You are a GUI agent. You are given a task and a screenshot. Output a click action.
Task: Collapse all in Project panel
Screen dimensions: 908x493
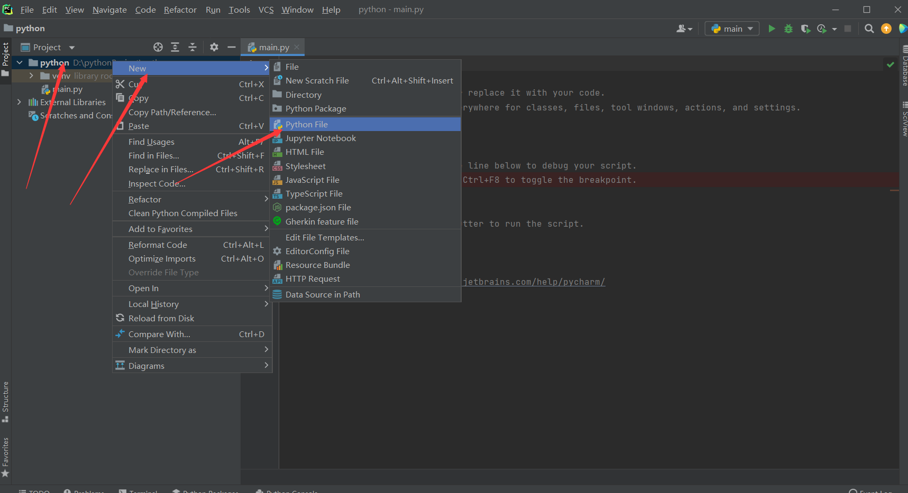click(x=192, y=47)
